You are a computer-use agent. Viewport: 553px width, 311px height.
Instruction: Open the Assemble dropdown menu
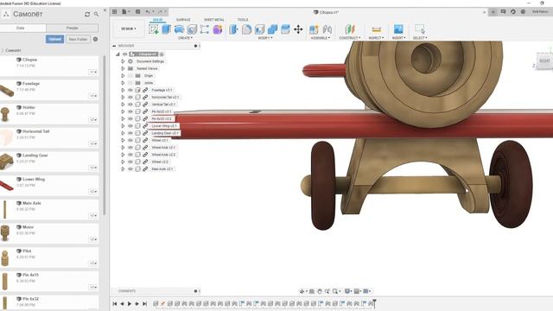[321, 38]
